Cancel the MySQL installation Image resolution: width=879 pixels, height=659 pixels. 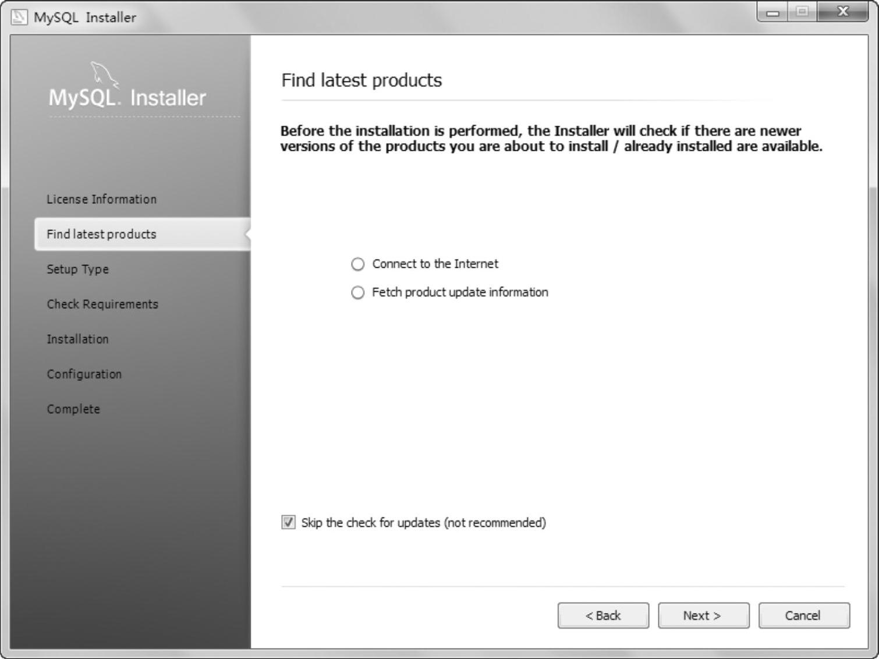(x=803, y=615)
